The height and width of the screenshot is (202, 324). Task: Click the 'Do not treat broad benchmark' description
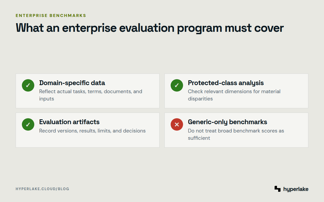pos(236,134)
